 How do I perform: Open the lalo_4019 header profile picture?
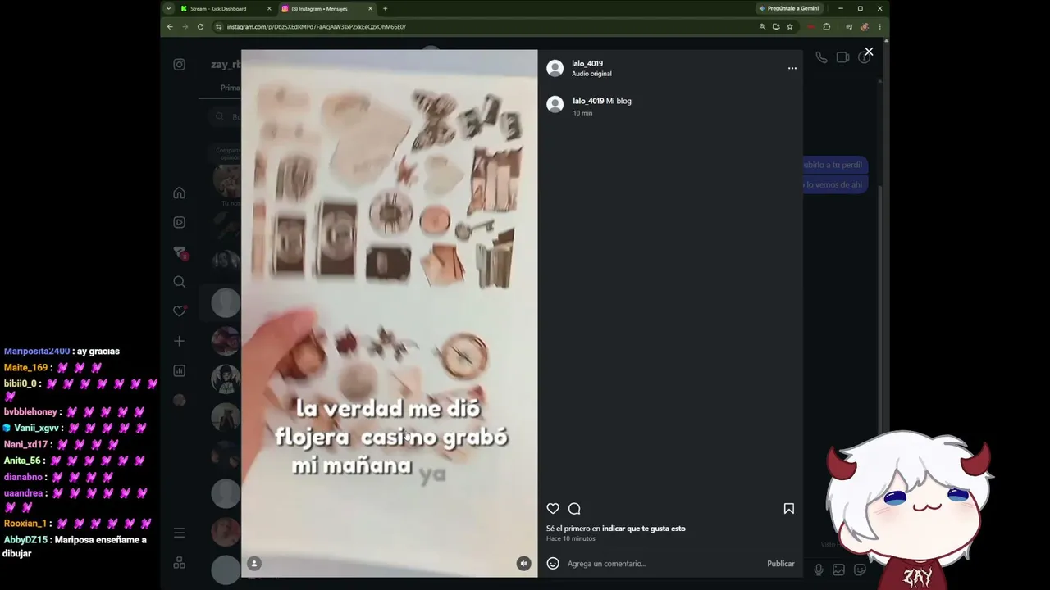(x=555, y=68)
